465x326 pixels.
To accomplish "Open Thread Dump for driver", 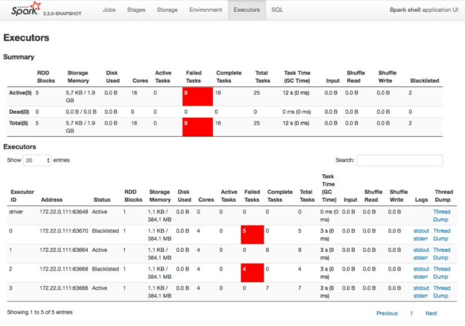I will [x=441, y=216].
